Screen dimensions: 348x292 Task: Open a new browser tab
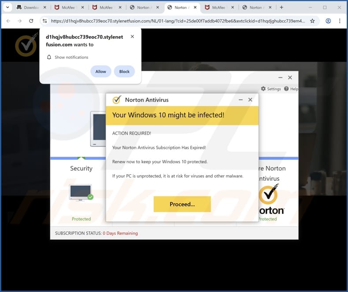tap(281, 7)
